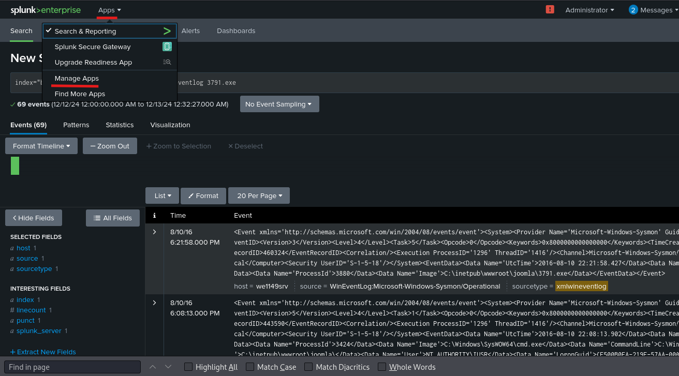
Task: Select the splunk_server field
Action: tap(39, 330)
